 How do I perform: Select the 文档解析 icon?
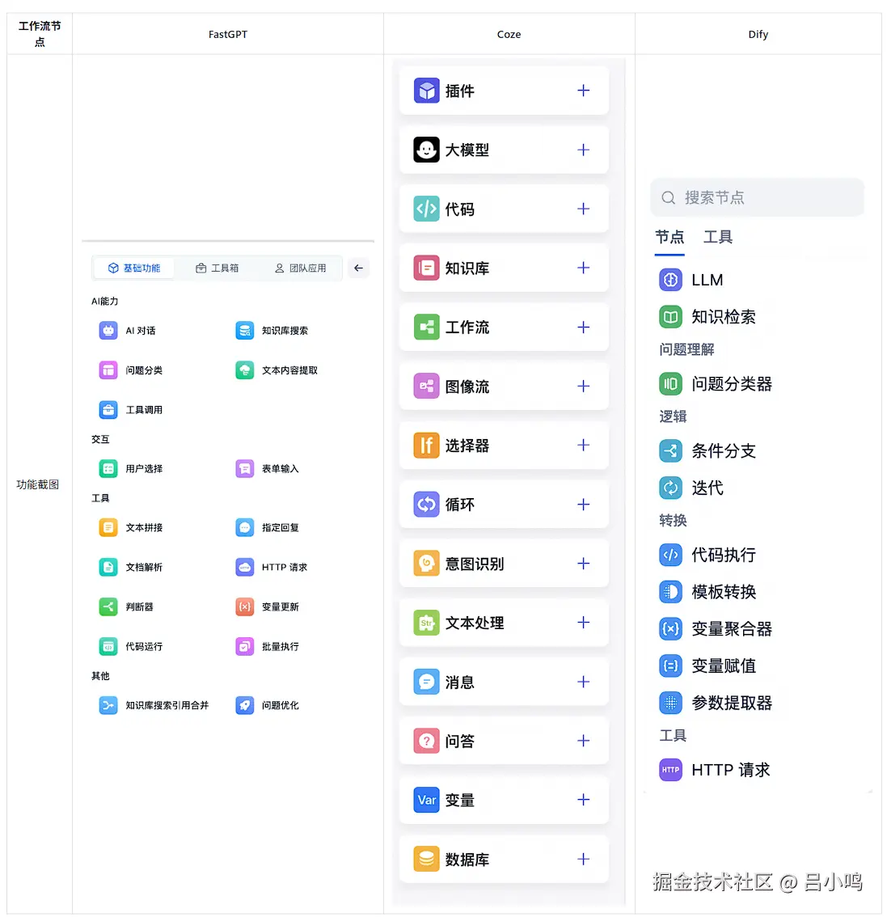coord(108,568)
